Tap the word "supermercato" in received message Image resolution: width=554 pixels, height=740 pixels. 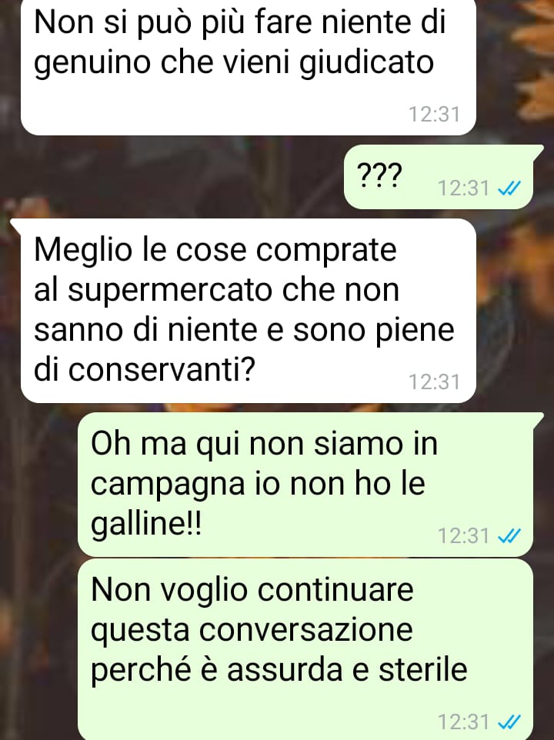[170, 291]
